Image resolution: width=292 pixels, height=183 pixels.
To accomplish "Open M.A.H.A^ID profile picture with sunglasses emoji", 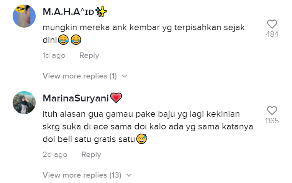I will click(x=24, y=16).
